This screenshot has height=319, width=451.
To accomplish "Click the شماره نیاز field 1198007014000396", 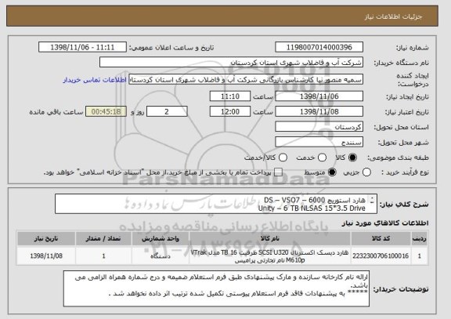I will (x=319, y=47).
